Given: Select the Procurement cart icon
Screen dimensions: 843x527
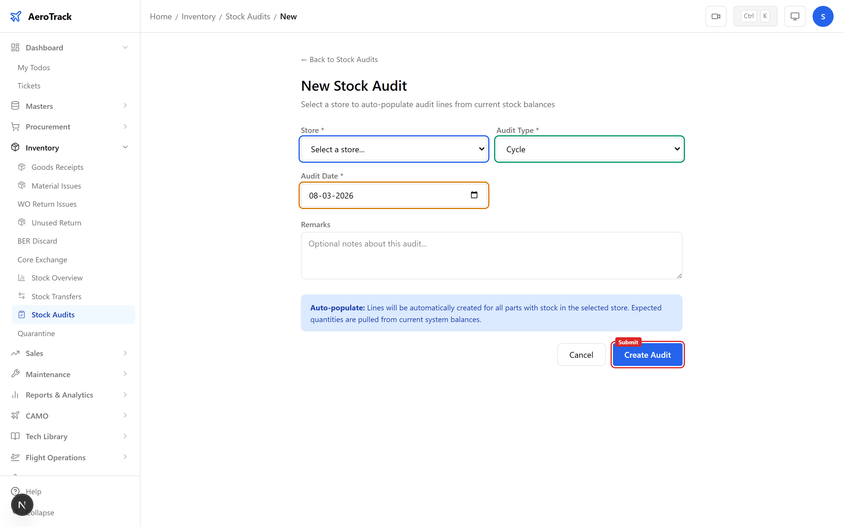Looking at the screenshot, I should point(15,126).
